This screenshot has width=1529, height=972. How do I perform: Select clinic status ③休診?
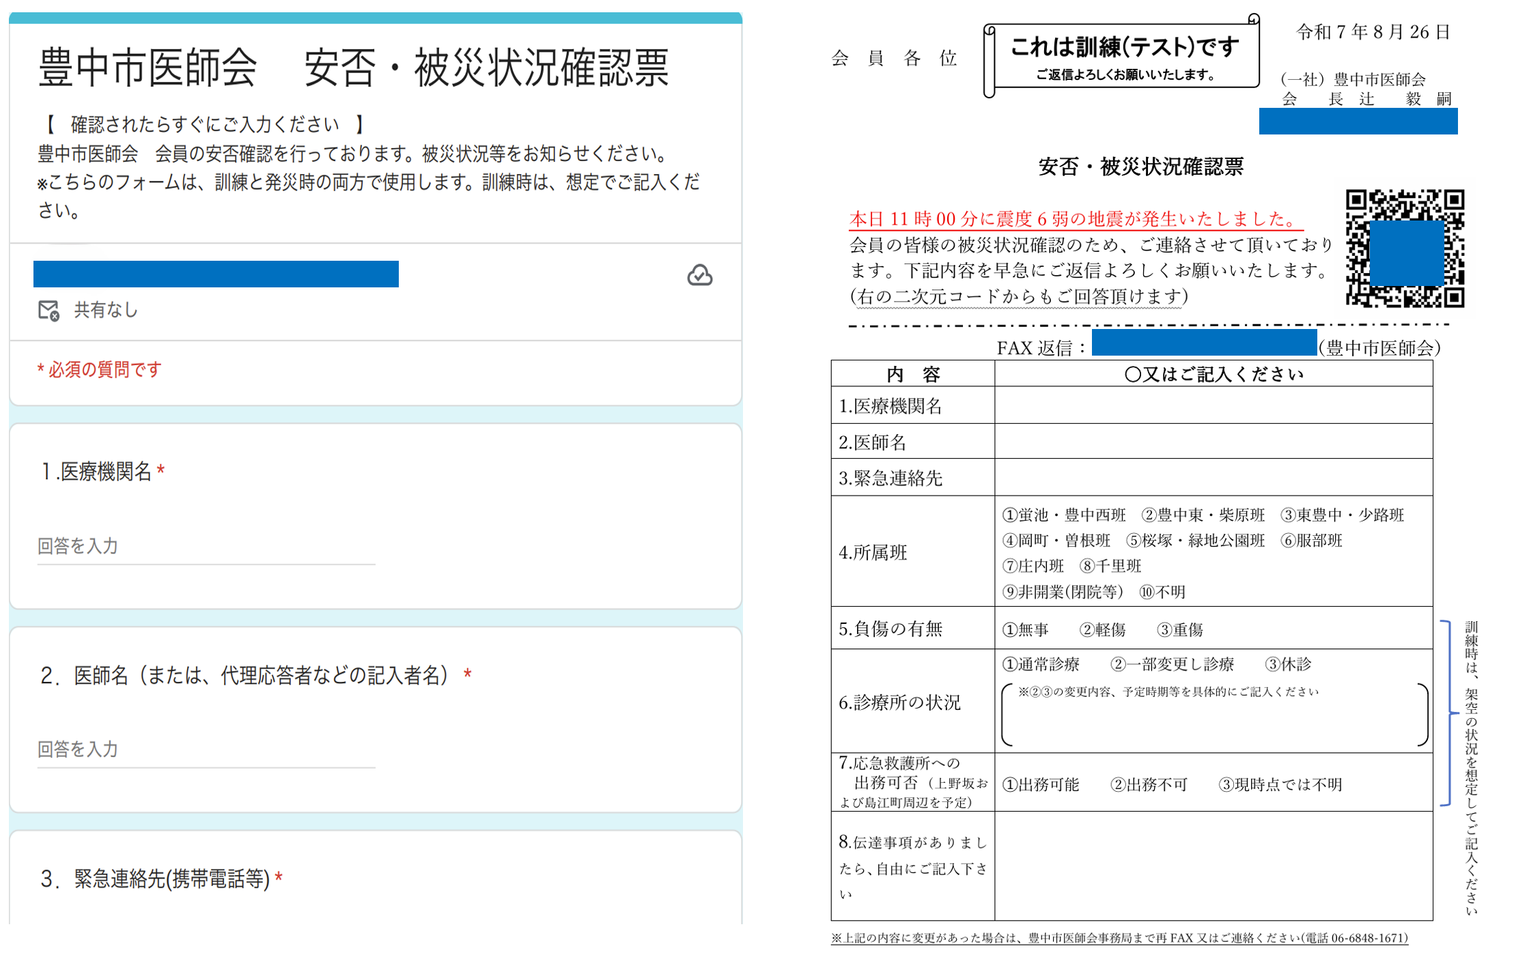coord(1288,664)
